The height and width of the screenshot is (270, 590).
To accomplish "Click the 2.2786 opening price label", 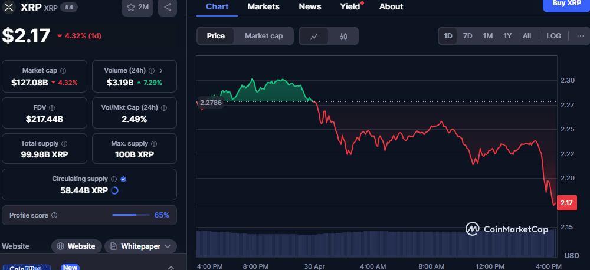I will tap(211, 103).
